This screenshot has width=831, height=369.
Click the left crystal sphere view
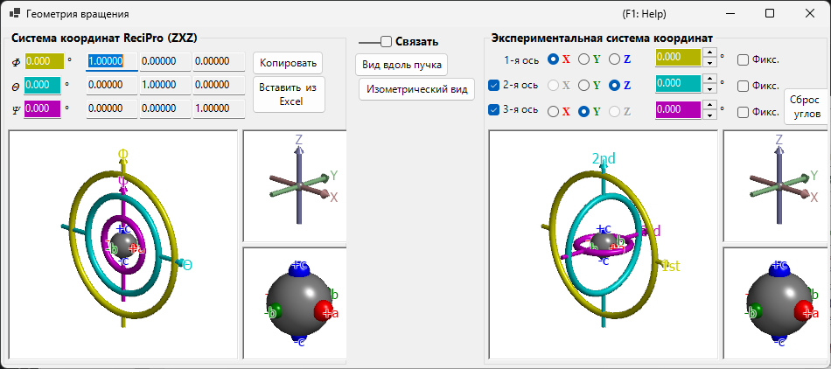(295, 303)
